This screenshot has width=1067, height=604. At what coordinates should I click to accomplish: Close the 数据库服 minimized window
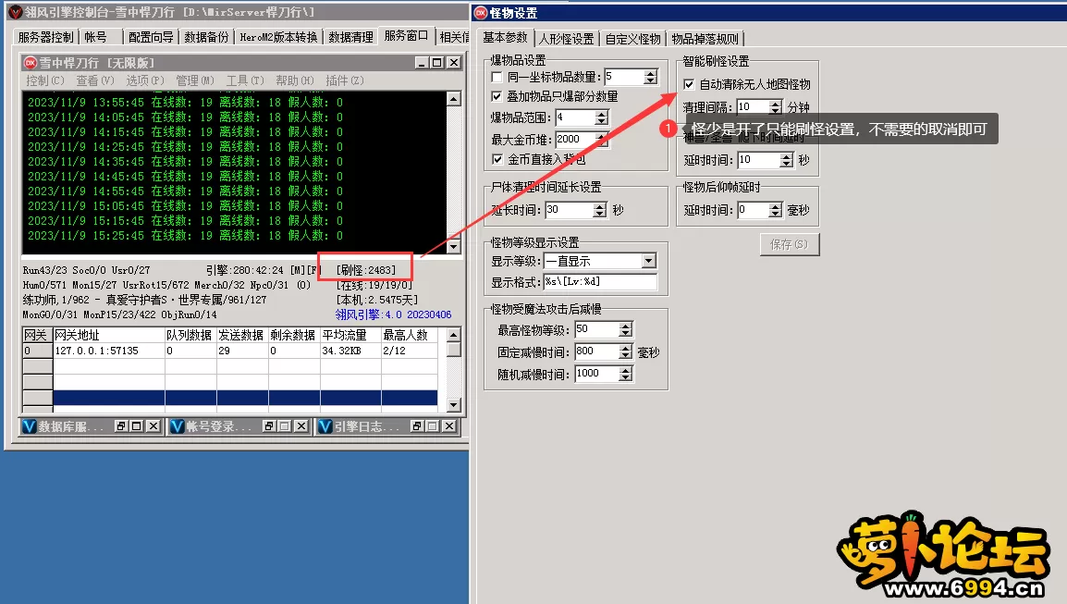click(153, 426)
